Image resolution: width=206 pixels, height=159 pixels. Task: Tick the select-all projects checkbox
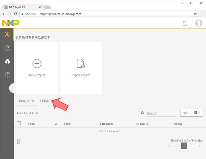tap(19, 123)
